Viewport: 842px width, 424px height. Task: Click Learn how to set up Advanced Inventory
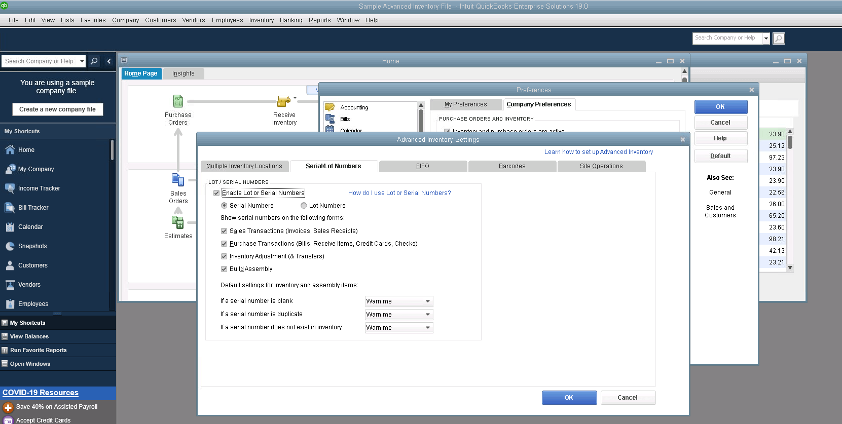(598, 152)
